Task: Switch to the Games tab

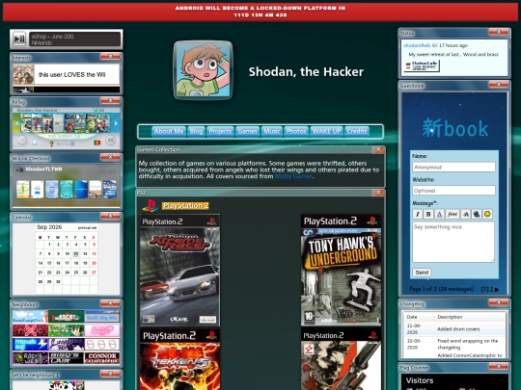Action: [x=247, y=131]
